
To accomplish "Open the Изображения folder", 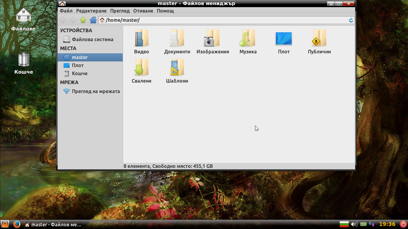I will [x=213, y=42].
